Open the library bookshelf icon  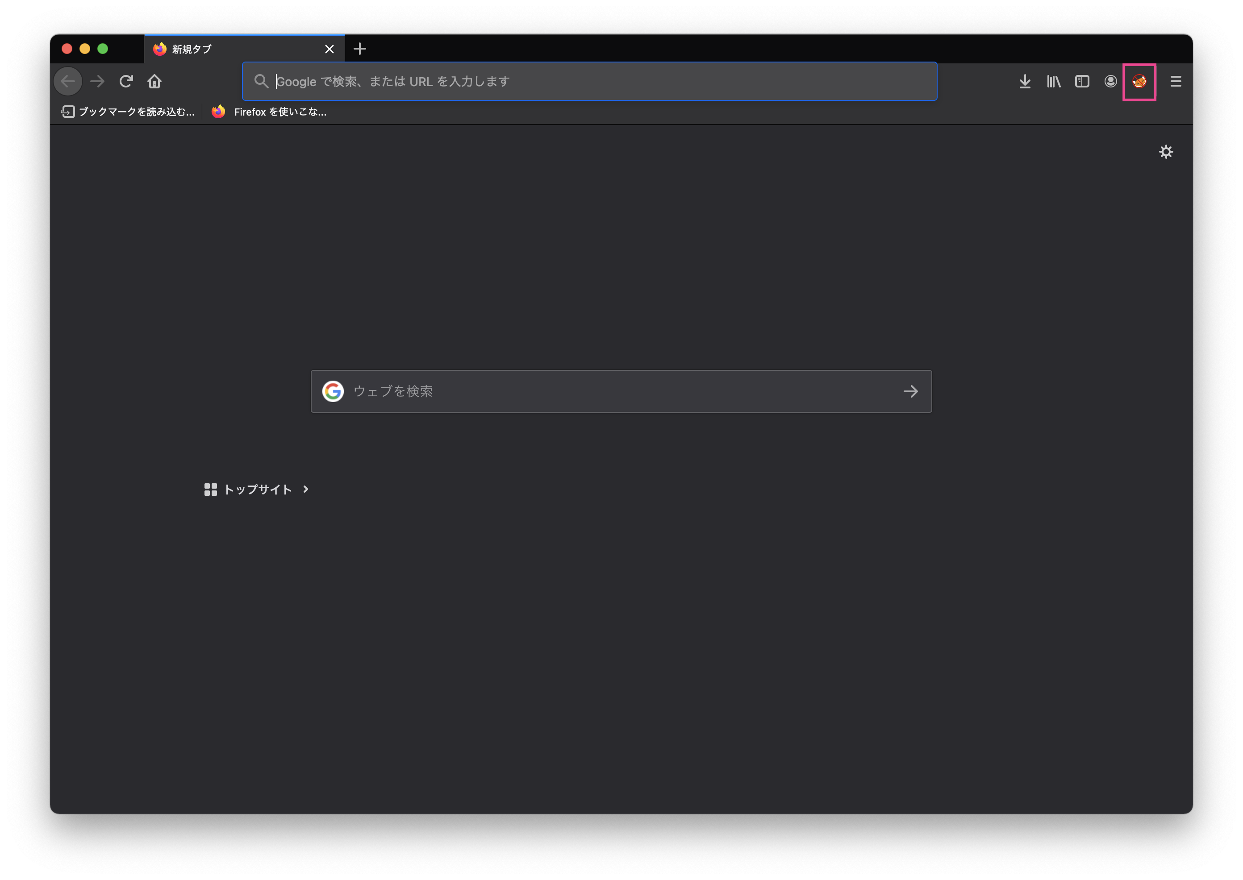pyautogui.click(x=1053, y=81)
